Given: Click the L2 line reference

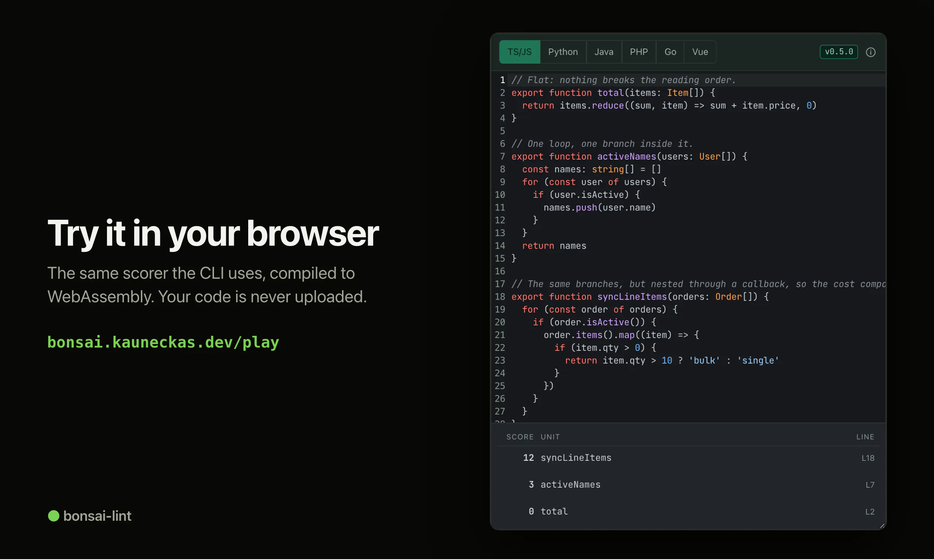Looking at the screenshot, I should pyautogui.click(x=870, y=511).
